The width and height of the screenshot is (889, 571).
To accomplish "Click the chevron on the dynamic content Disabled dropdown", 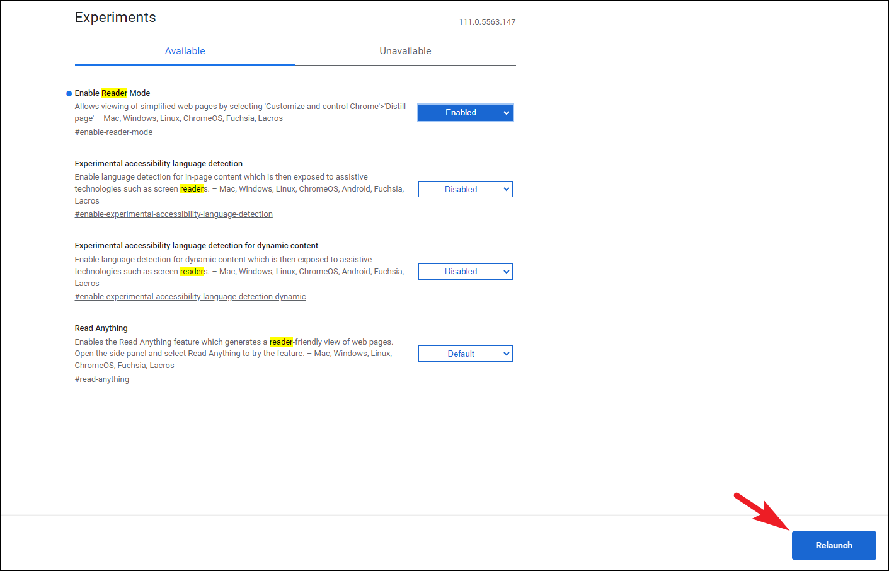I will [x=506, y=271].
